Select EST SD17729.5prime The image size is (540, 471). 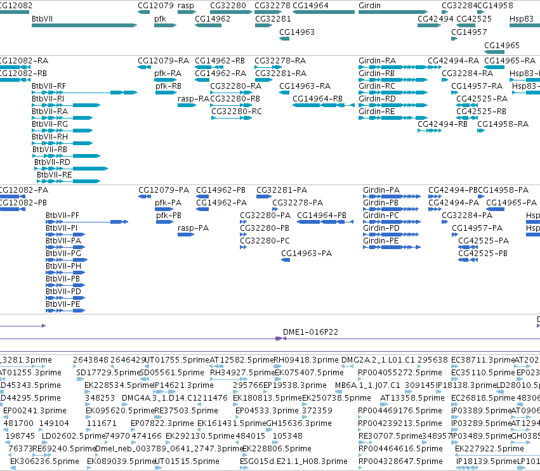tap(109, 373)
